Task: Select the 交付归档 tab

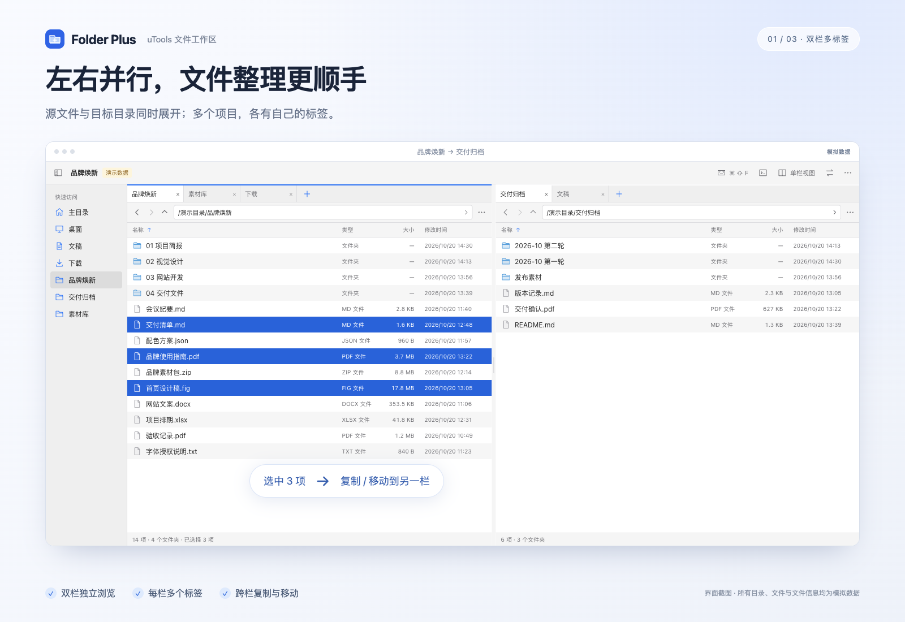Action: tap(524, 194)
